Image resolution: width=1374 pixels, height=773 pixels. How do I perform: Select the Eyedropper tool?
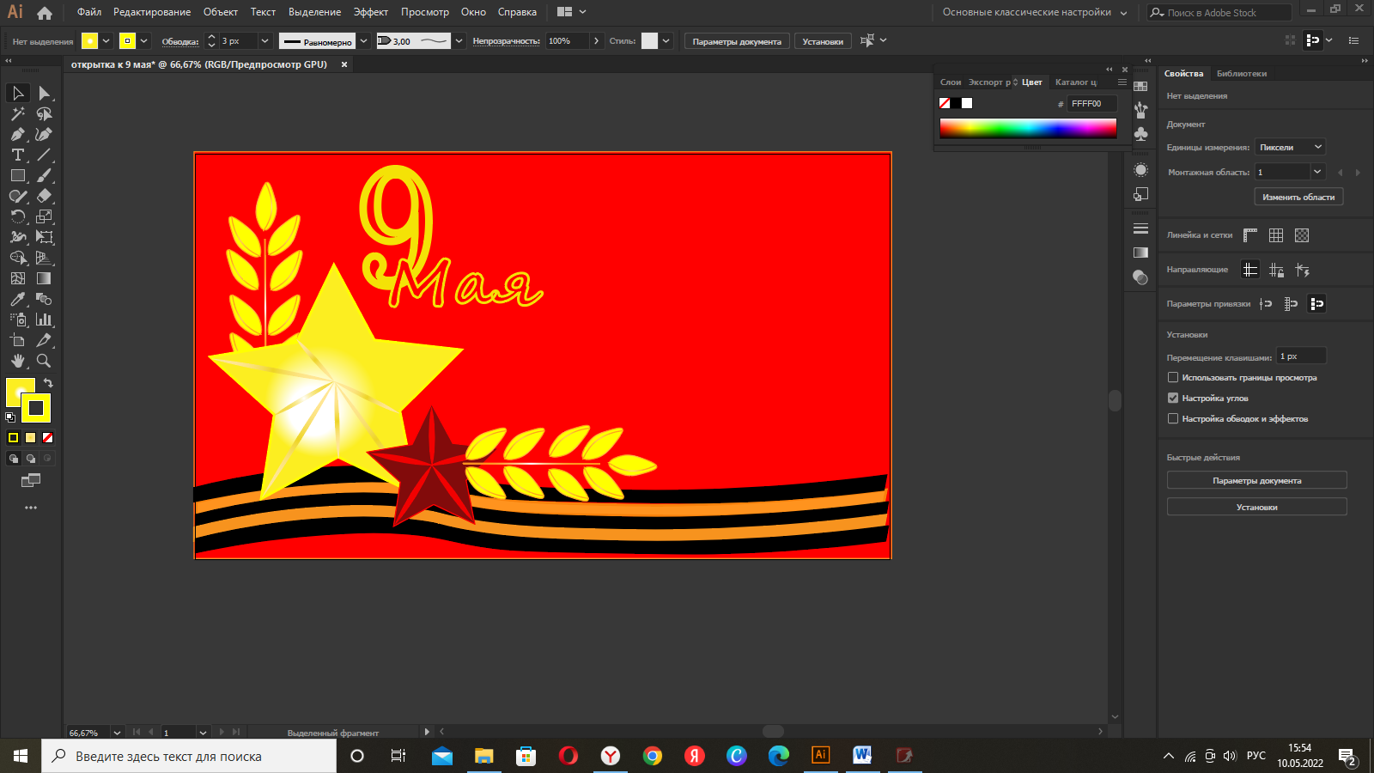coord(17,299)
